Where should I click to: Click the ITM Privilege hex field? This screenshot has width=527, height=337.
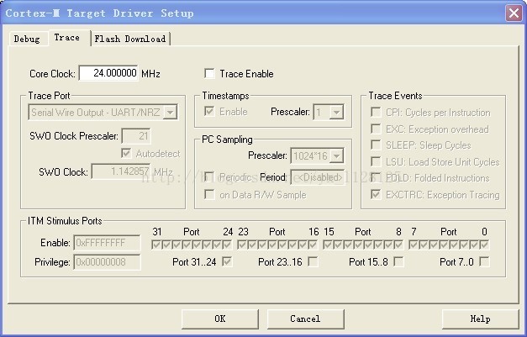tap(107, 261)
